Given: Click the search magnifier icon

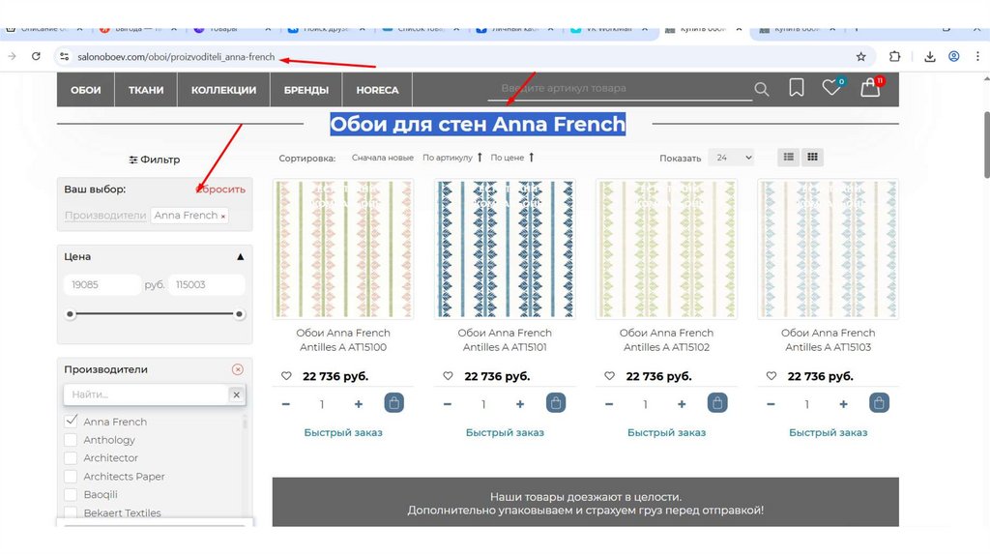Looking at the screenshot, I should pos(762,90).
